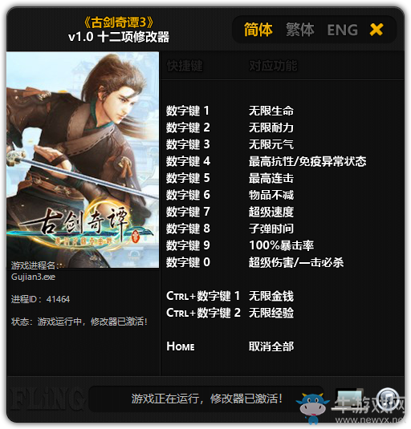Toggle 无限金钱 cheat option

pos(271,296)
